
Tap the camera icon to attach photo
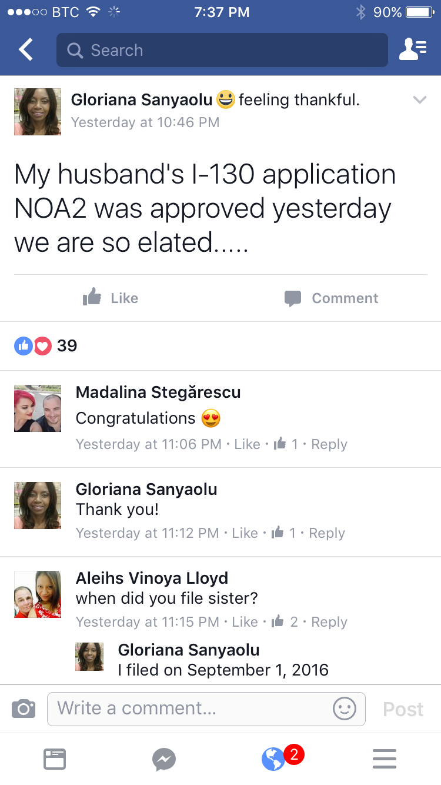coord(24,709)
